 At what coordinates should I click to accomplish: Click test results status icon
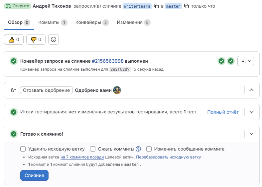point(14,112)
